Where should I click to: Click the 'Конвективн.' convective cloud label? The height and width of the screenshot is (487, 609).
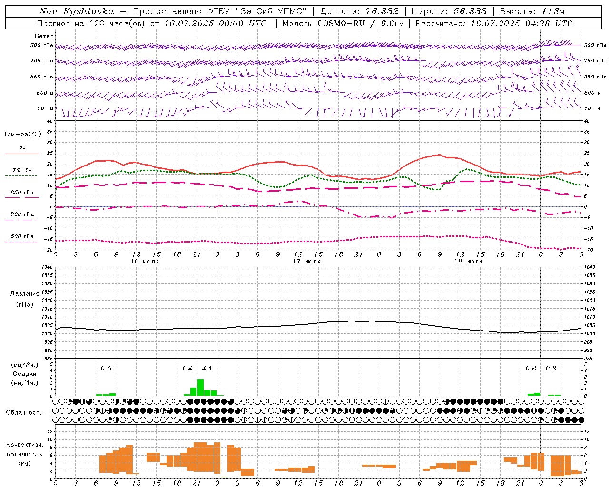coord(24,445)
